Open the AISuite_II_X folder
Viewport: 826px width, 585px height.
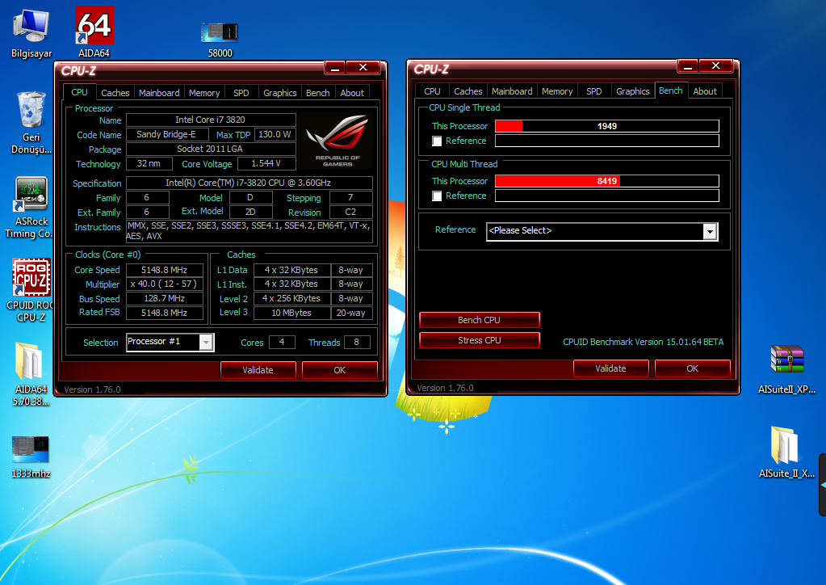pos(786,452)
